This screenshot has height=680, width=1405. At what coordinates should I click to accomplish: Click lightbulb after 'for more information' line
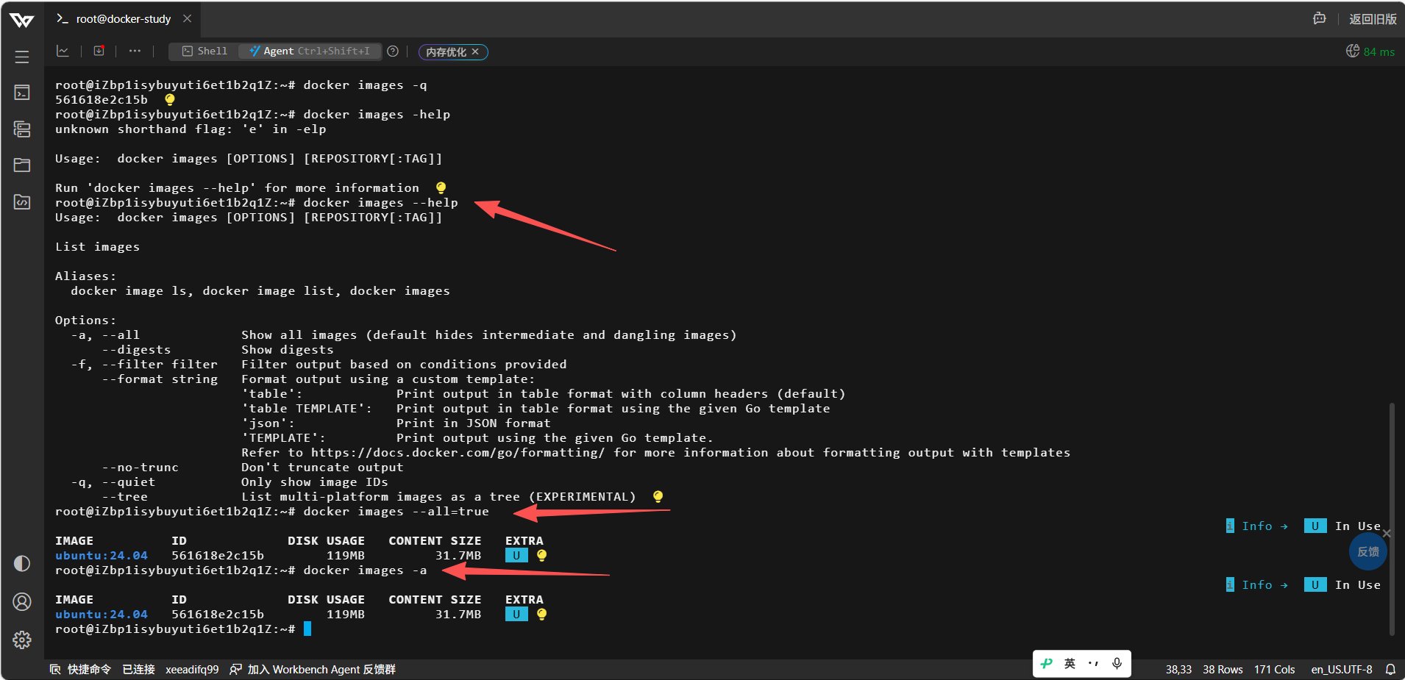(441, 187)
